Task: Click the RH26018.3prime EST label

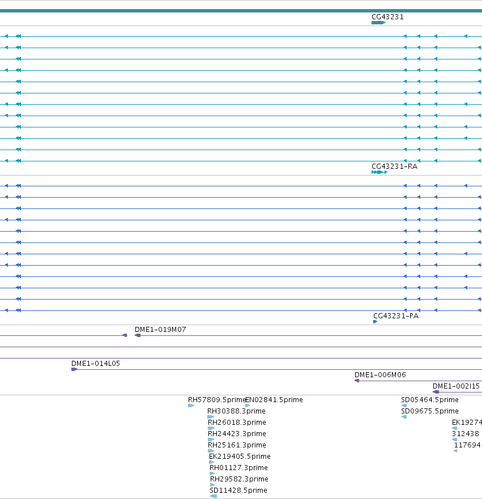Action: 237,423
